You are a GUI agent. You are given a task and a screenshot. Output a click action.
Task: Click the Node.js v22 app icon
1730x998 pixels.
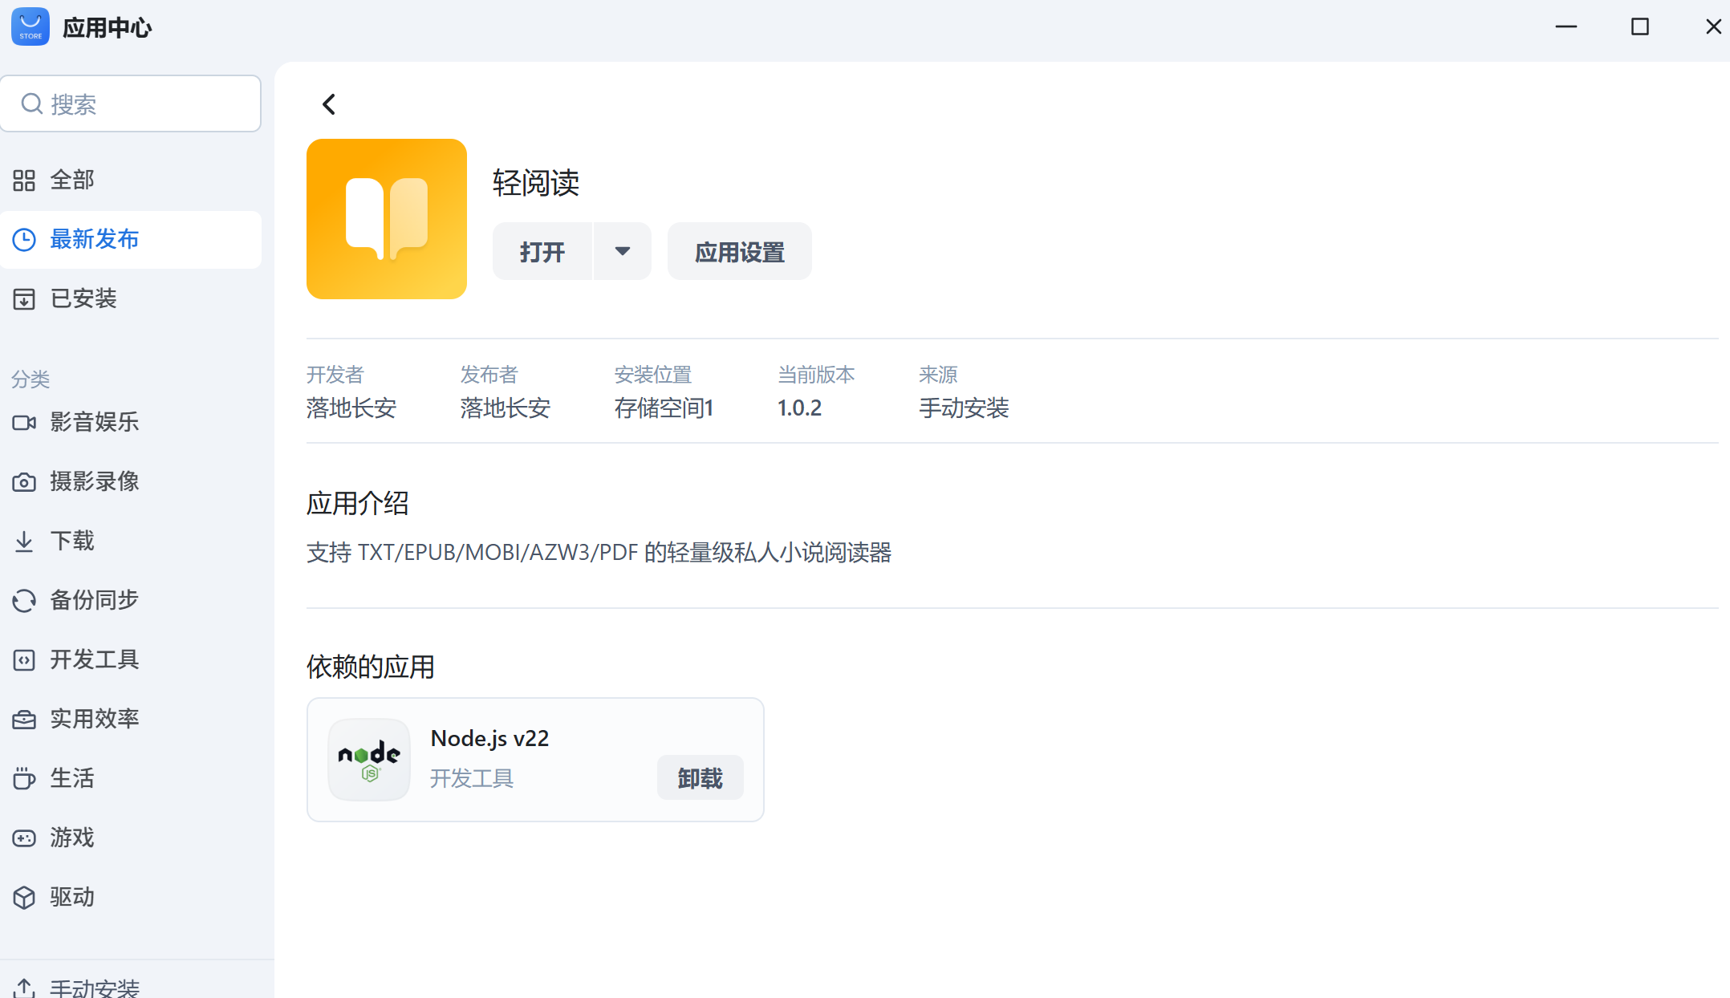tap(369, 760)
